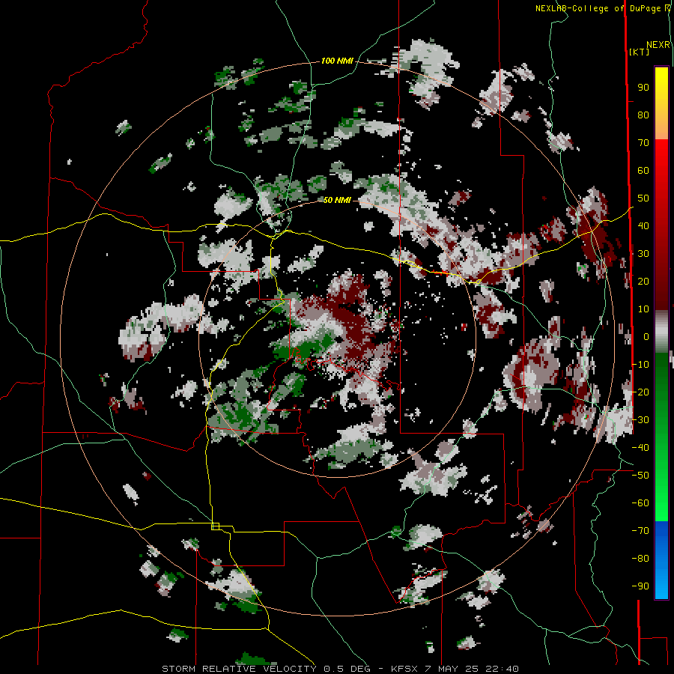Screen dimensions: 674x674
Task: Click the gray zero-velocity band of color scale
Action: click(x=661, y=331)
